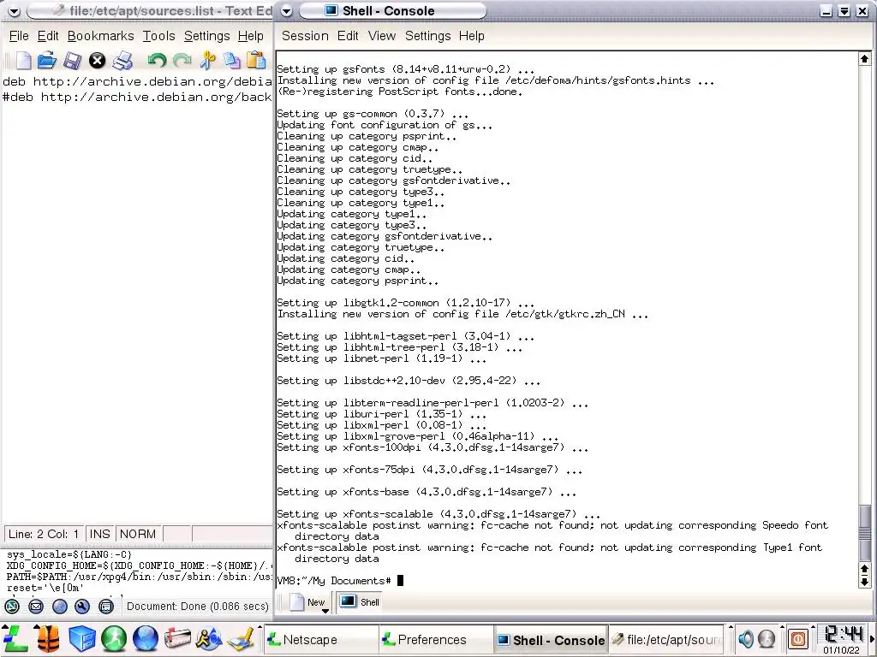Launch the blue globe web browser
Screen dimensions: 877x657
click(x=146, y=638)
